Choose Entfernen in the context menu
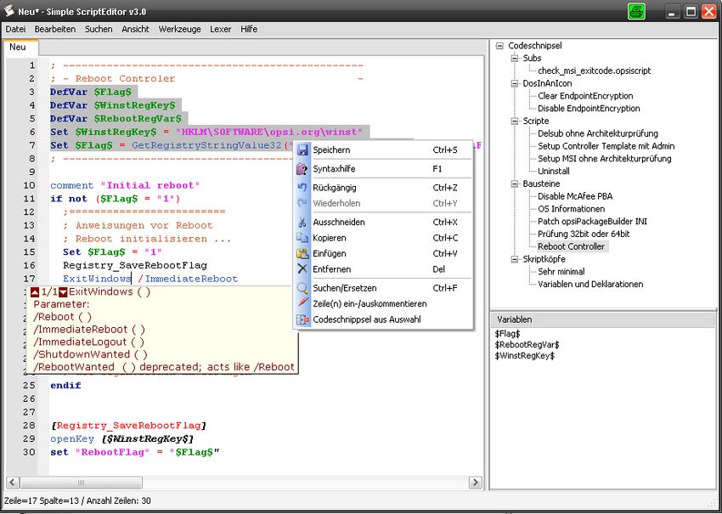The height and width of the screenshot is (514, 722). coord(383,269)
